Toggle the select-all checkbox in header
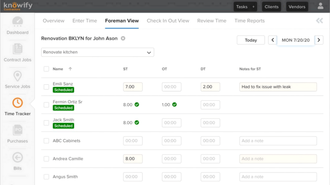Screen dimensions: 330x185 point(46,69)
